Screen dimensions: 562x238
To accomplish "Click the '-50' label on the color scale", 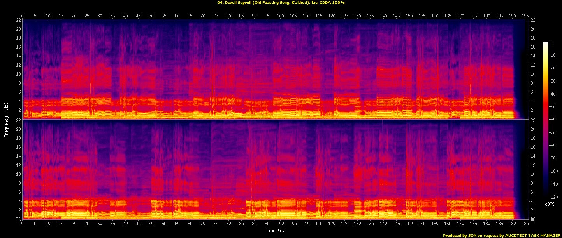I will (552, 107).
